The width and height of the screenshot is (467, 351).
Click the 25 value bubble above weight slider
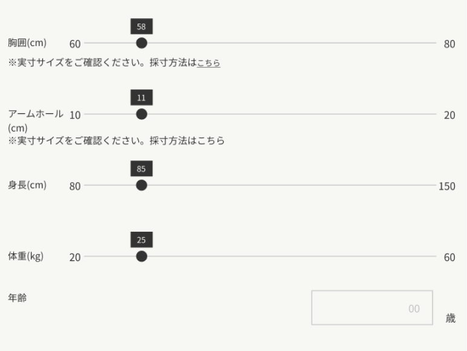[141, 240]
